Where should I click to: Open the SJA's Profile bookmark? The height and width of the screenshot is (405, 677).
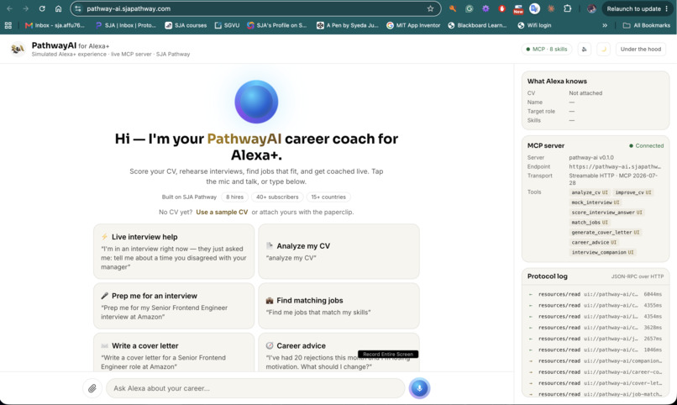coord(276,25)
